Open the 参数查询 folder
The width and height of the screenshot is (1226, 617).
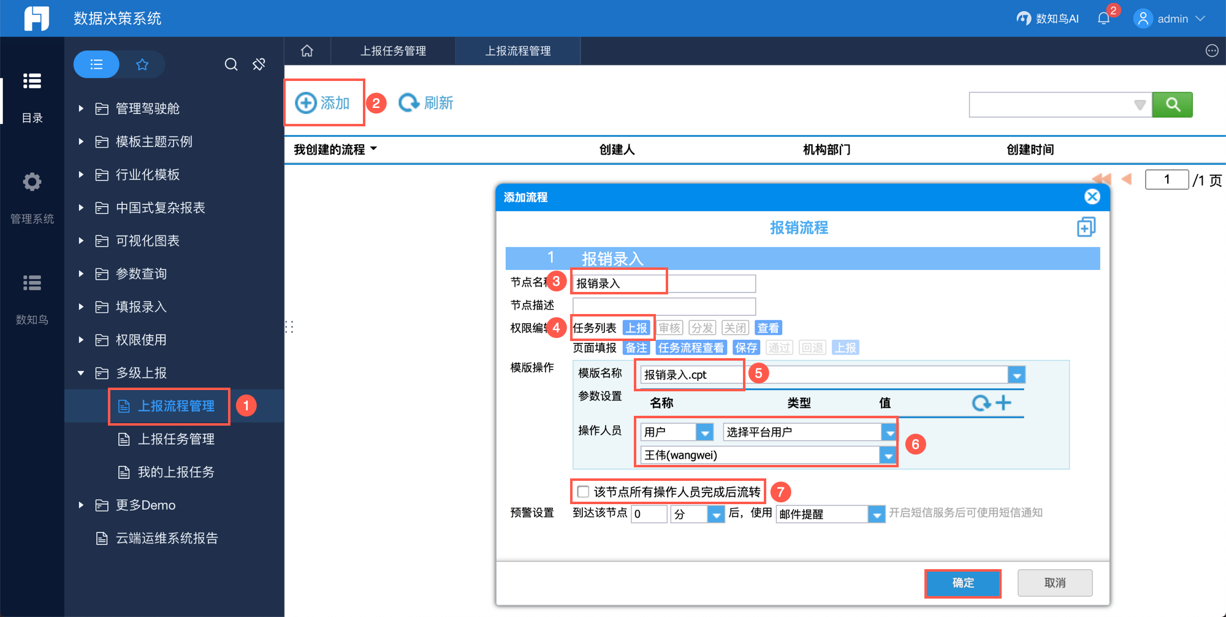pyautogui.click(x=141, y=274)
